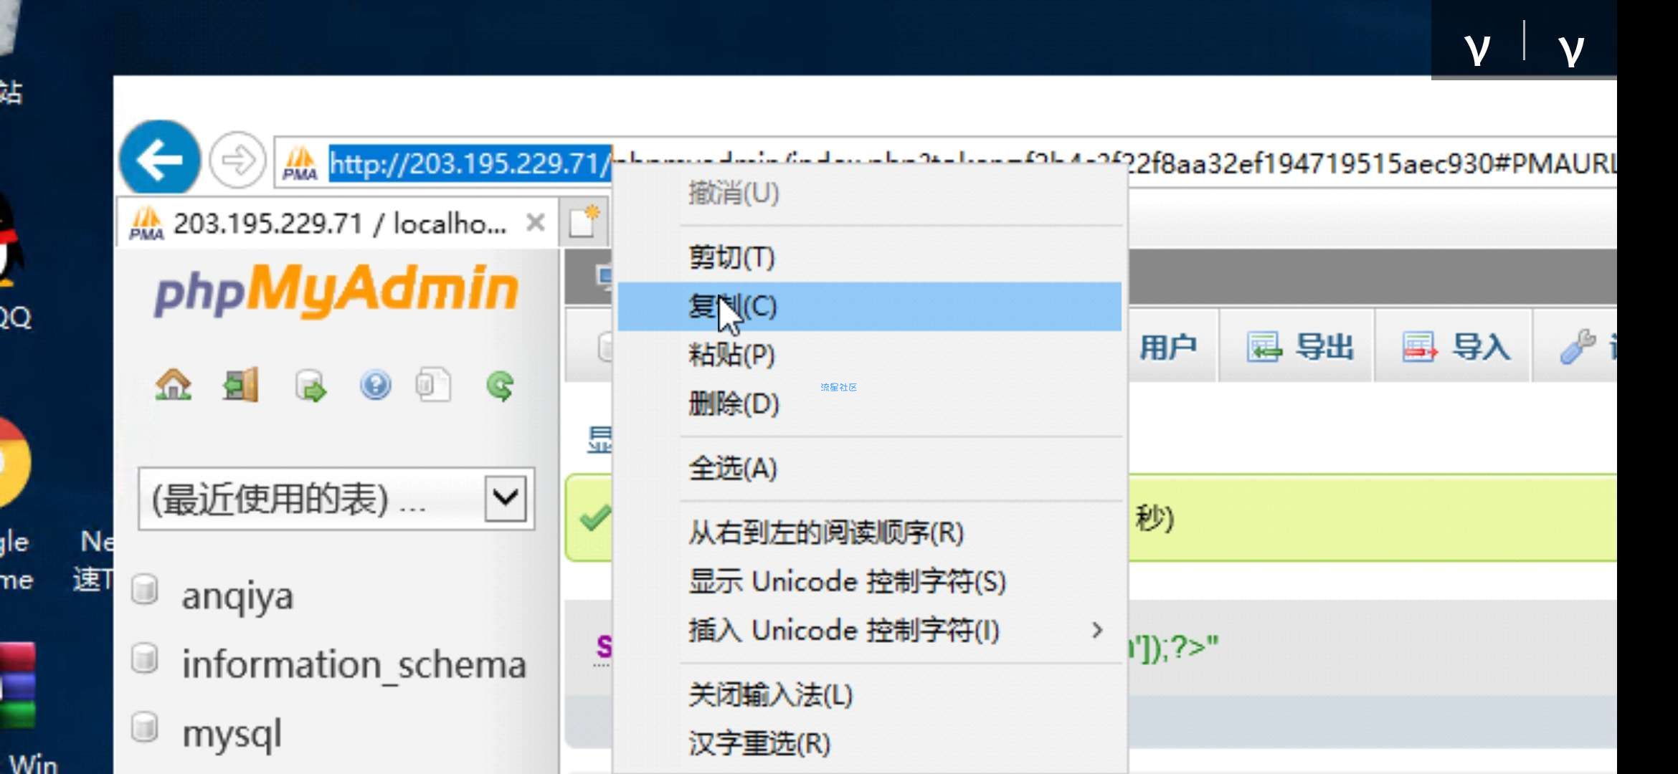Select the 203.195.229.71 / localhost browser tab
Image resolution: width=1678 pixels, height=774 pixels.
click(337, 223)
